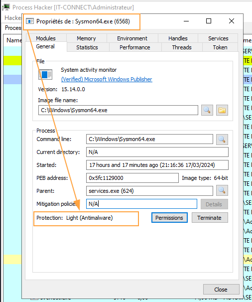Click the version "15.14.0.0" text
The width and height of the screenshot is (252, 302).
coord(73,89)
